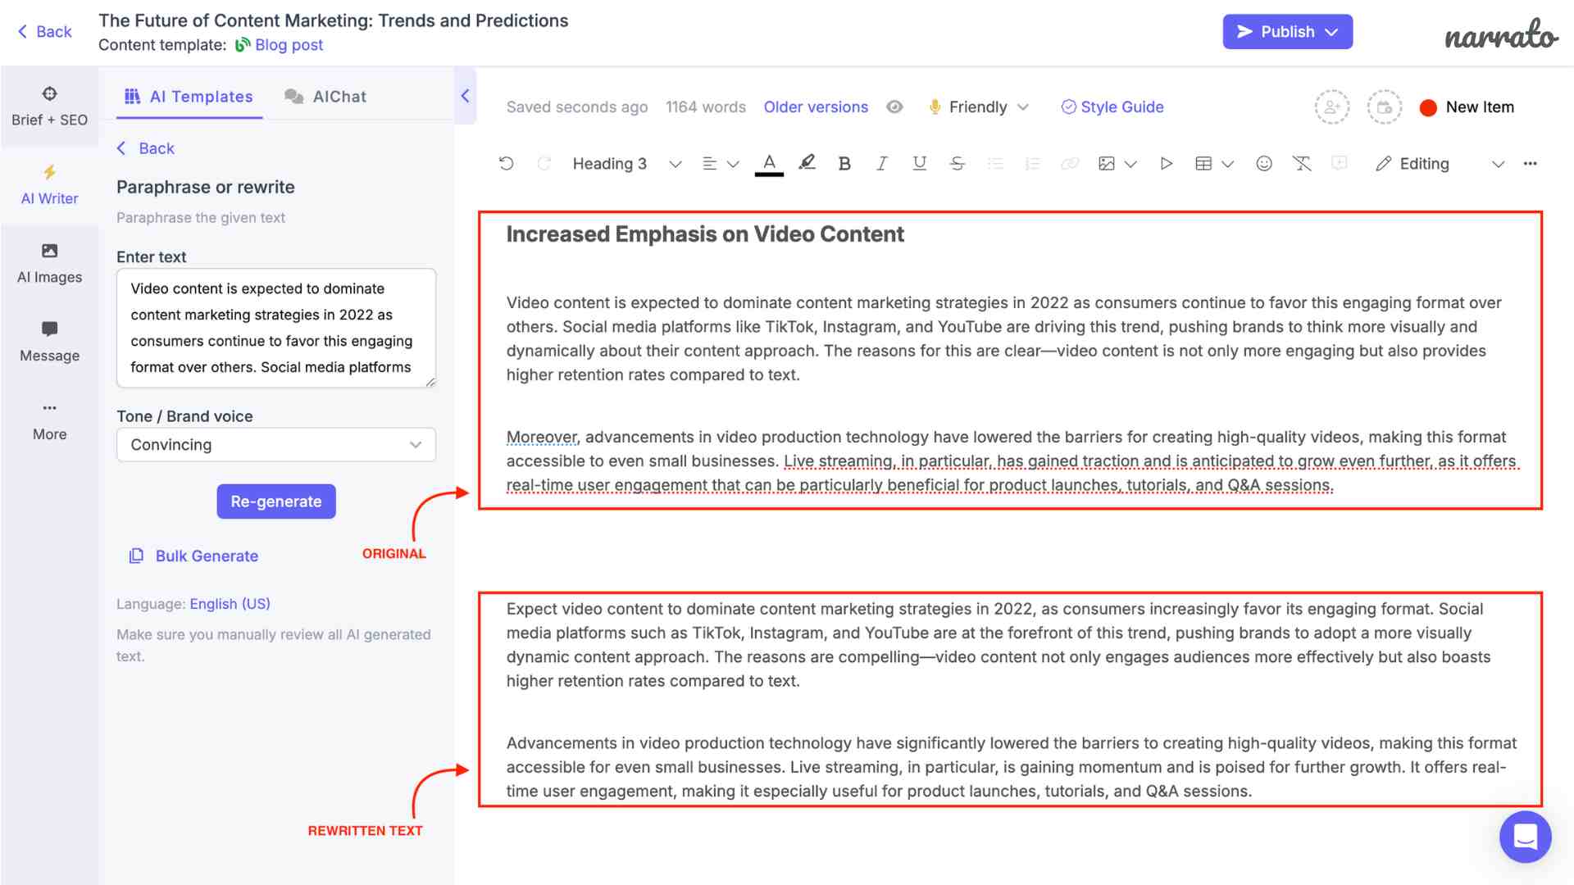Toggle strikethrough formatting
Screen dimensions: 1574x885
(x=958, y=164)
